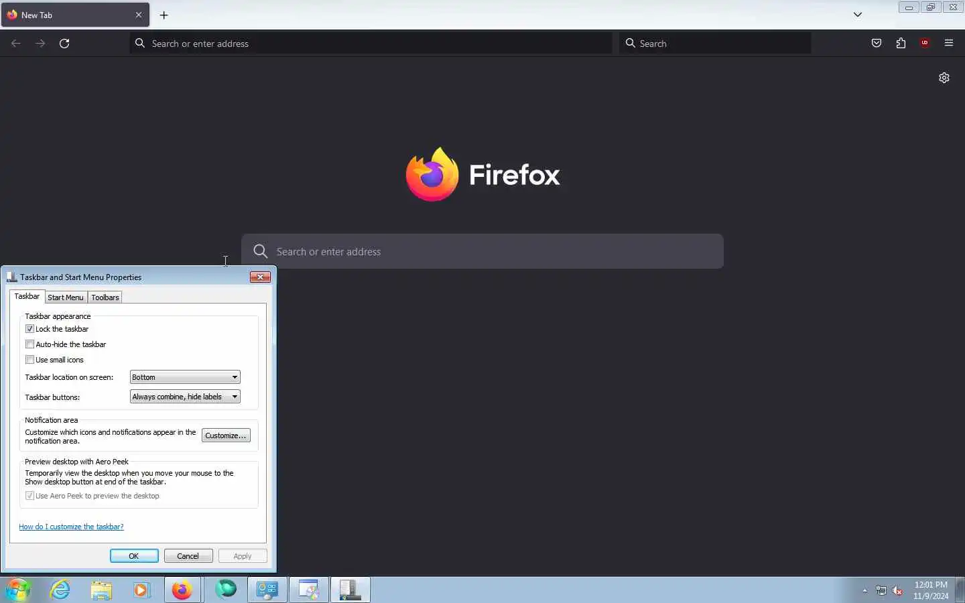This screenshot has height=603, width=965.
Task: Open the Firefox hamburger application menu
Action: (949, 44)
